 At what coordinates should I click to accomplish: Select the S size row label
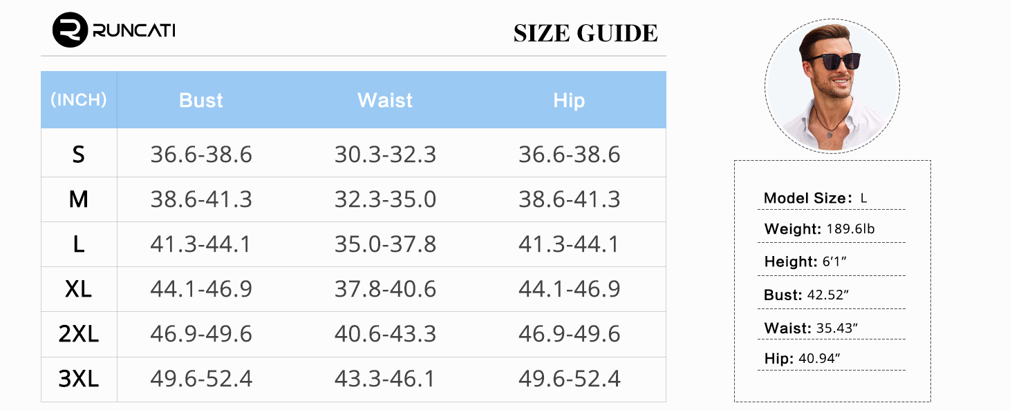click(x=79, y=155)
